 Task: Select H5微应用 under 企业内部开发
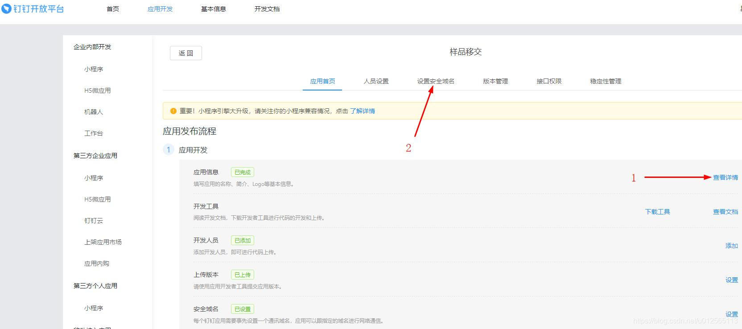(97, 90)
